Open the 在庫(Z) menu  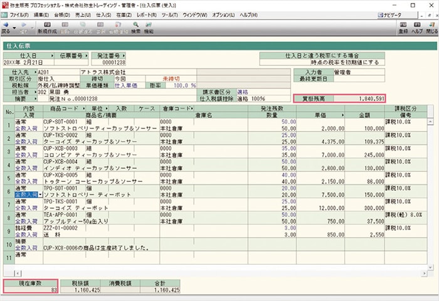[124, 15]
